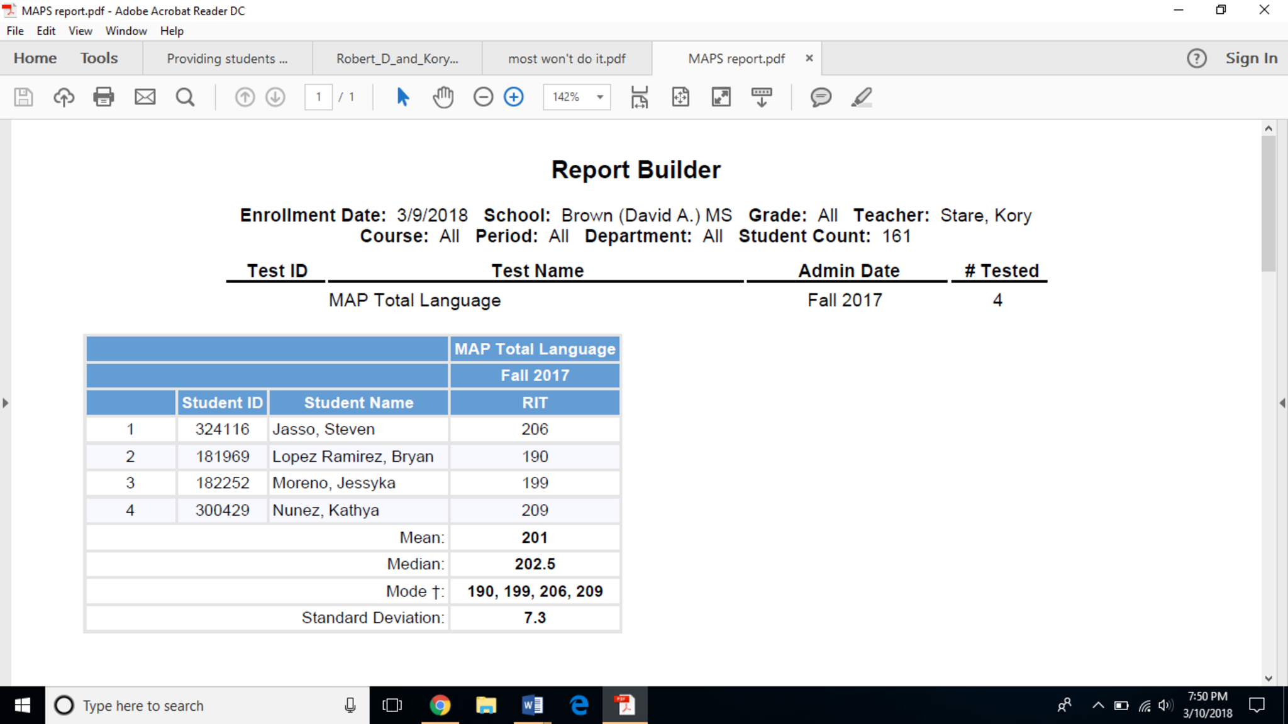The image size is (1288, 724).
Task: Click the upload to cloud icon
Action: click(64, 97)
